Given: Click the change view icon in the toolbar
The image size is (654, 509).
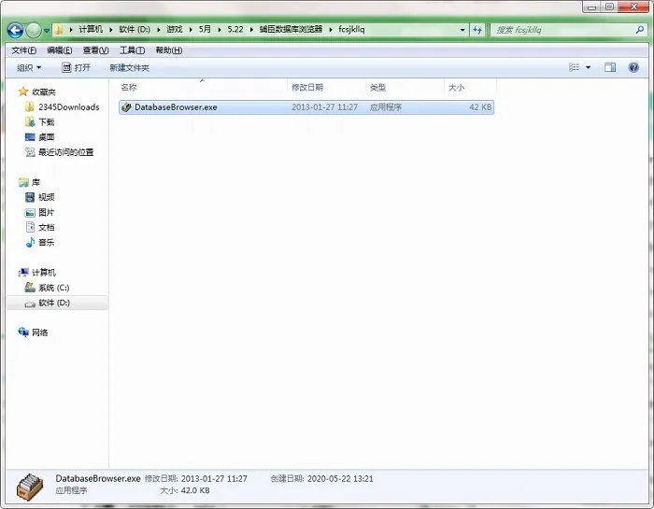Looking at the screenshot, I should pyautogui.click(x=575, y=67).
